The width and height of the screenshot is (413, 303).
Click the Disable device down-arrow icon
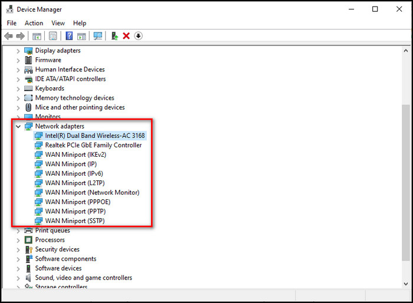138,36
